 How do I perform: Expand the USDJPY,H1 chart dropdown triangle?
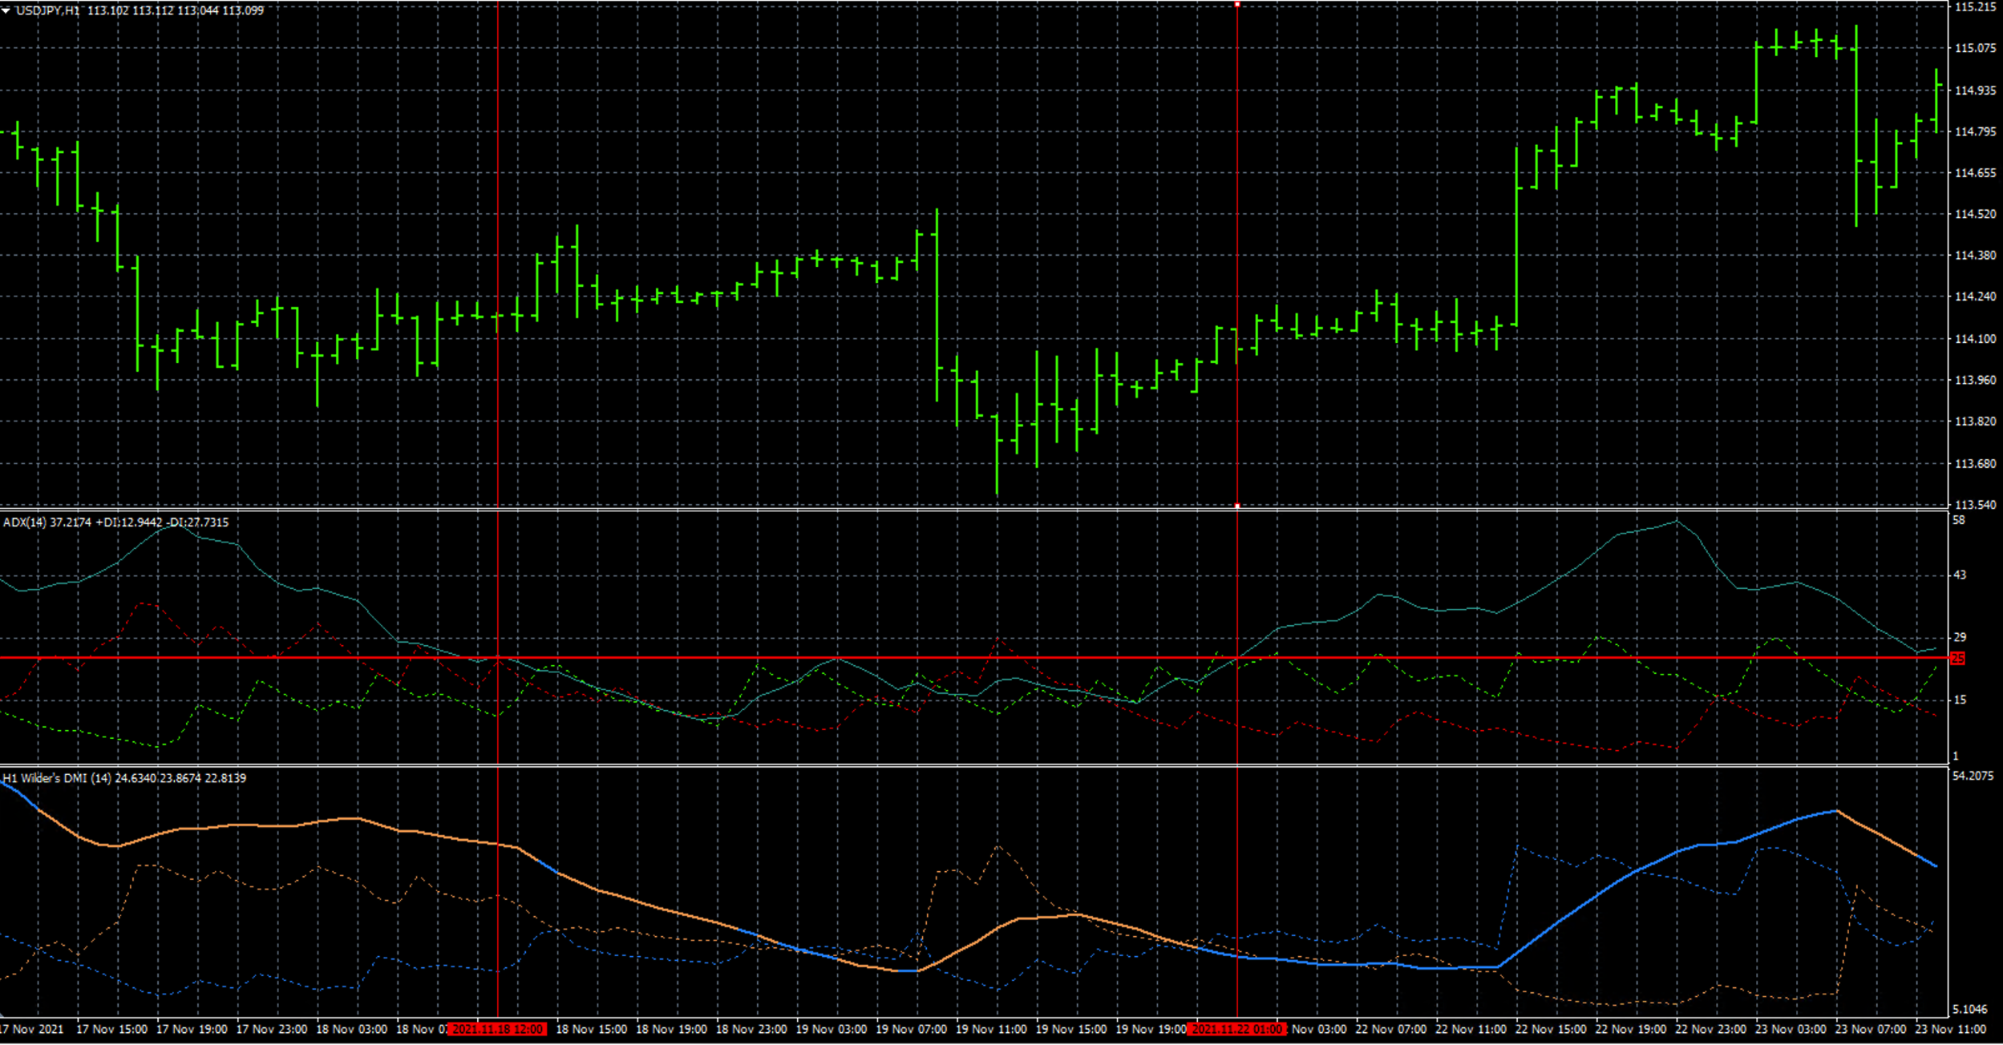coord(6,11)
